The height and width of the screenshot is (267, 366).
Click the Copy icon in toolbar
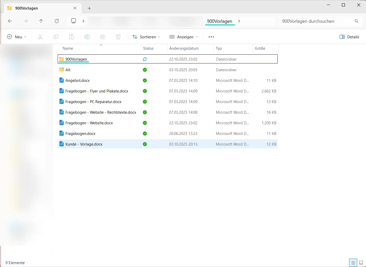point(56,37)
